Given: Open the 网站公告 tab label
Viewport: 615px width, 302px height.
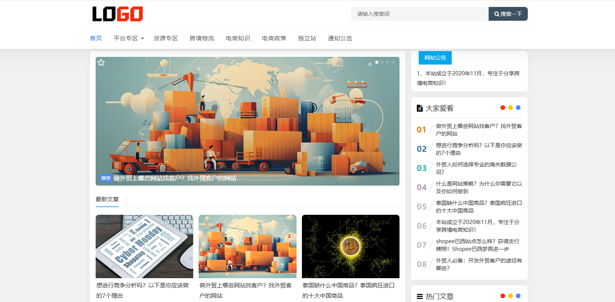Looking at the screenshot, I should pos(435,58).
